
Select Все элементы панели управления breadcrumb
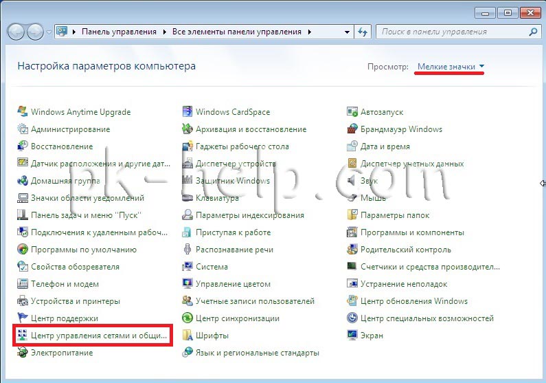(237, 32)
